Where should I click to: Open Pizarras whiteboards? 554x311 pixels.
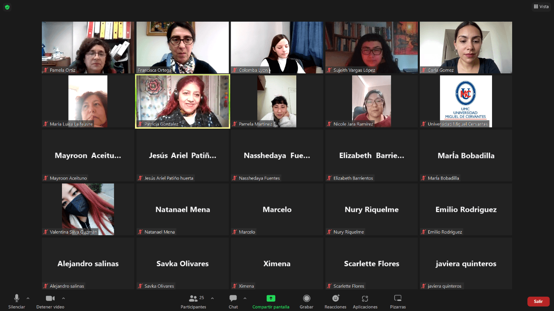pos(398,302)
